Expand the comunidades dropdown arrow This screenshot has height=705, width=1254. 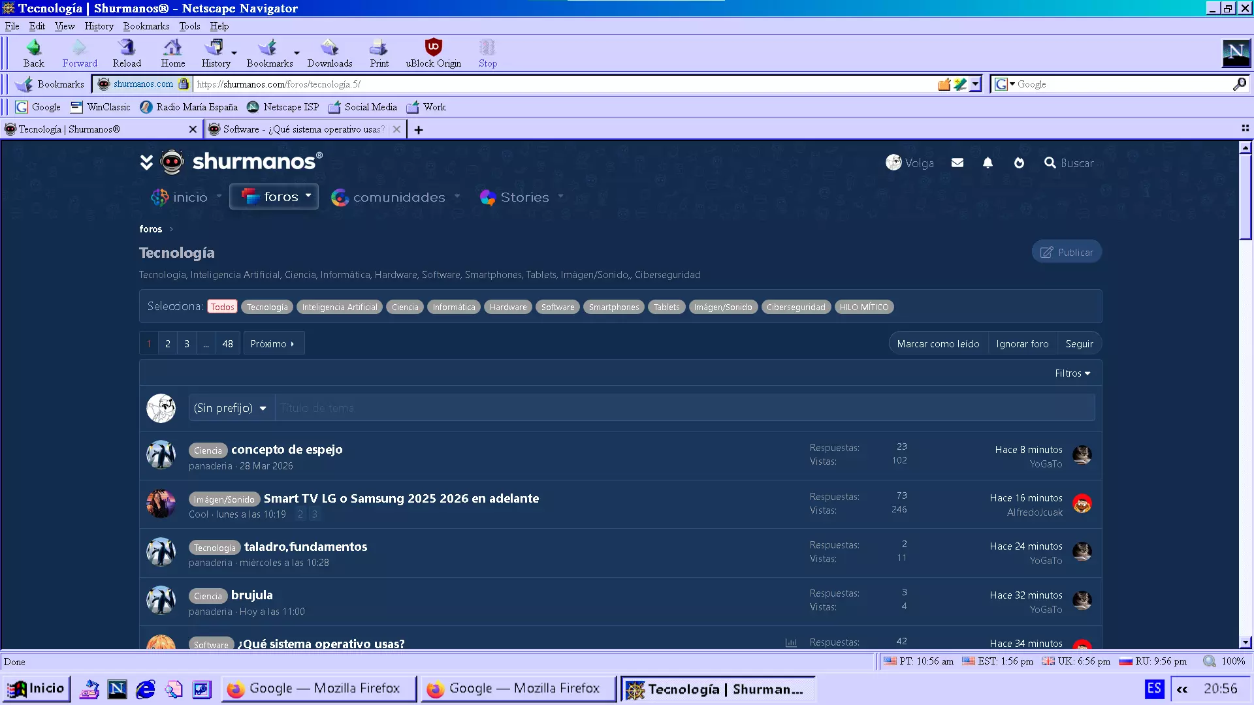coord(457,196)
